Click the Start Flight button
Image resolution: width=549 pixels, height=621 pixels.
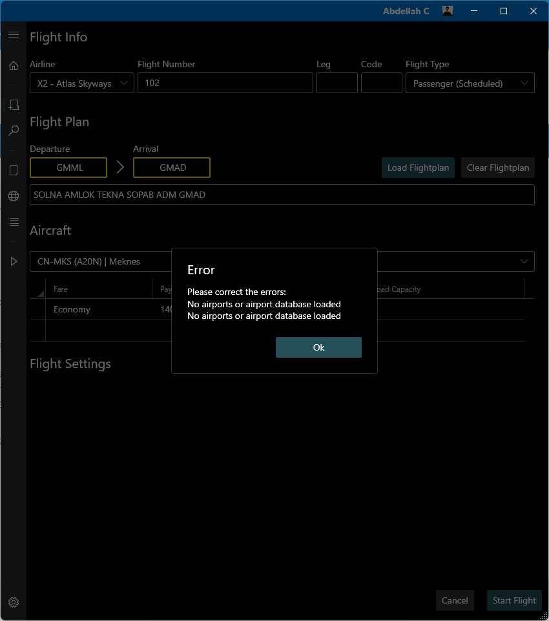(514, 600)
